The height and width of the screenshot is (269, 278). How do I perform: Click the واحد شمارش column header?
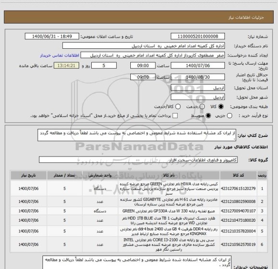(100, 175)
